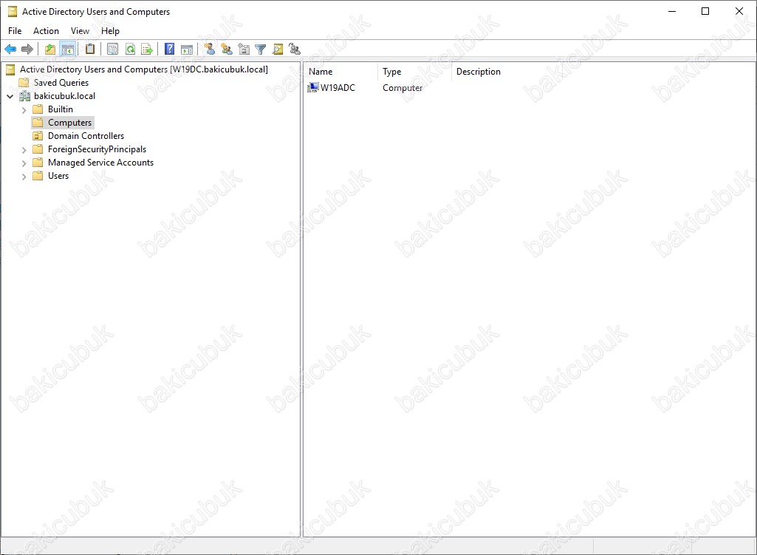Click the funnel Filter options icon
Screen dimensions: 757x555
(x=260, y=49)
